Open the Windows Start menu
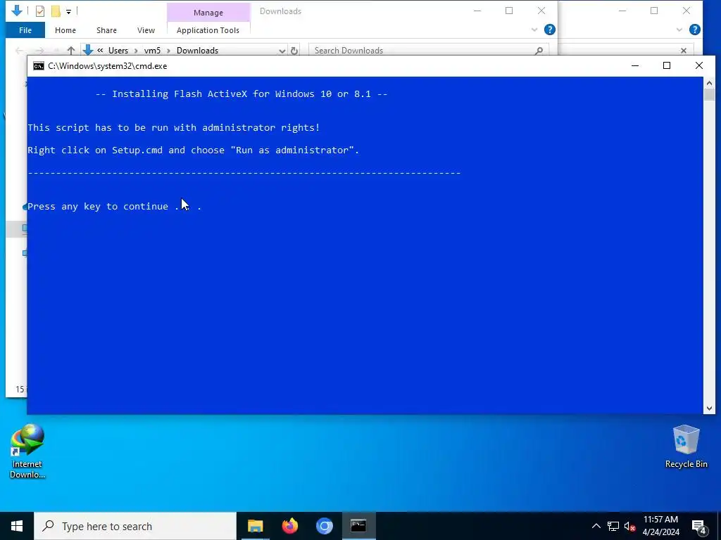 17,526
